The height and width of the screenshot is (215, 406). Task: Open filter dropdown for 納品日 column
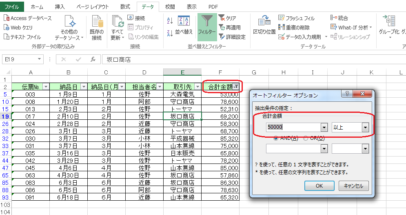click(84, 87)
